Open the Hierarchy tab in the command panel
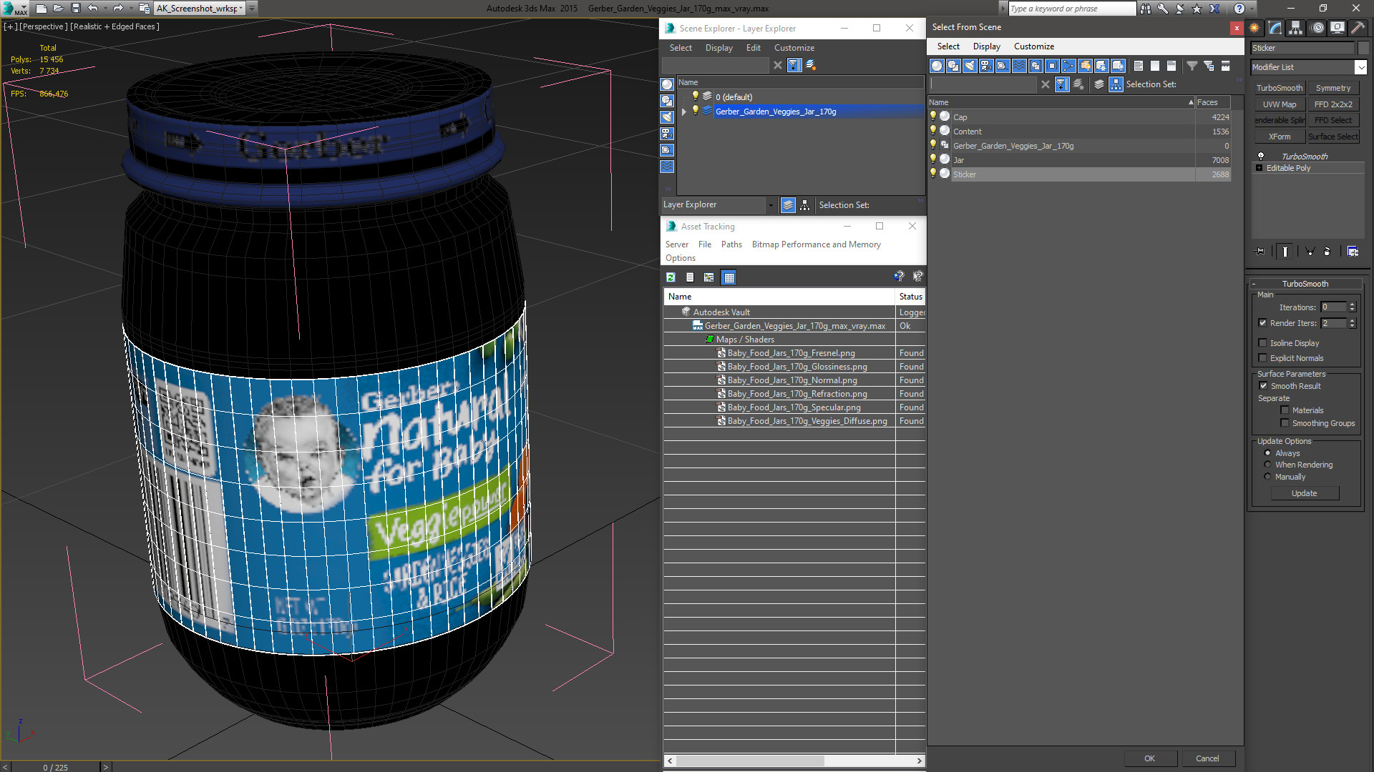Image resolution: width=1374 pixels, height=772 pixels. click(1296, 28)
